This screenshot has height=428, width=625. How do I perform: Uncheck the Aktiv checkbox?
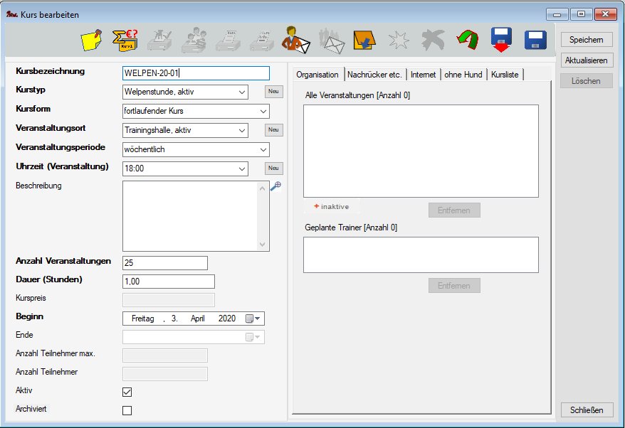(x=127, y=392)
